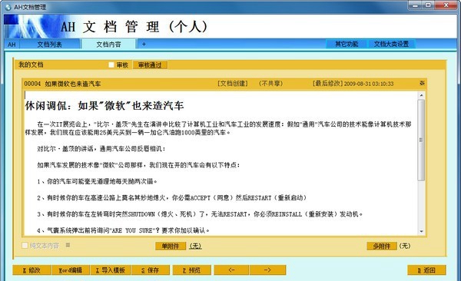Go to previous document with left arrow
461x281 pixels.
coord(232,269)
